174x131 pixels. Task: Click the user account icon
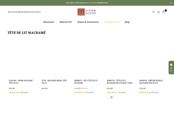tap(159, 12)
